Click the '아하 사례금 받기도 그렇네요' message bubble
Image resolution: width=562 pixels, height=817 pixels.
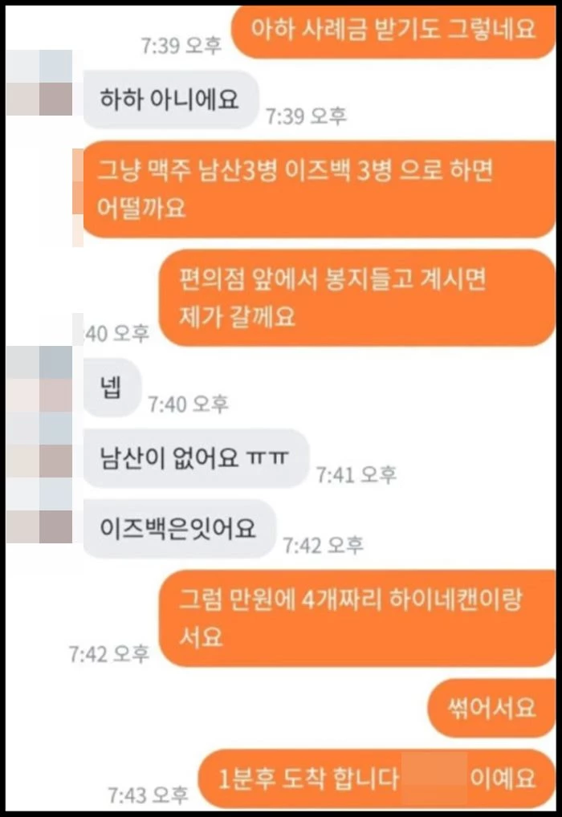click(393, 31)
